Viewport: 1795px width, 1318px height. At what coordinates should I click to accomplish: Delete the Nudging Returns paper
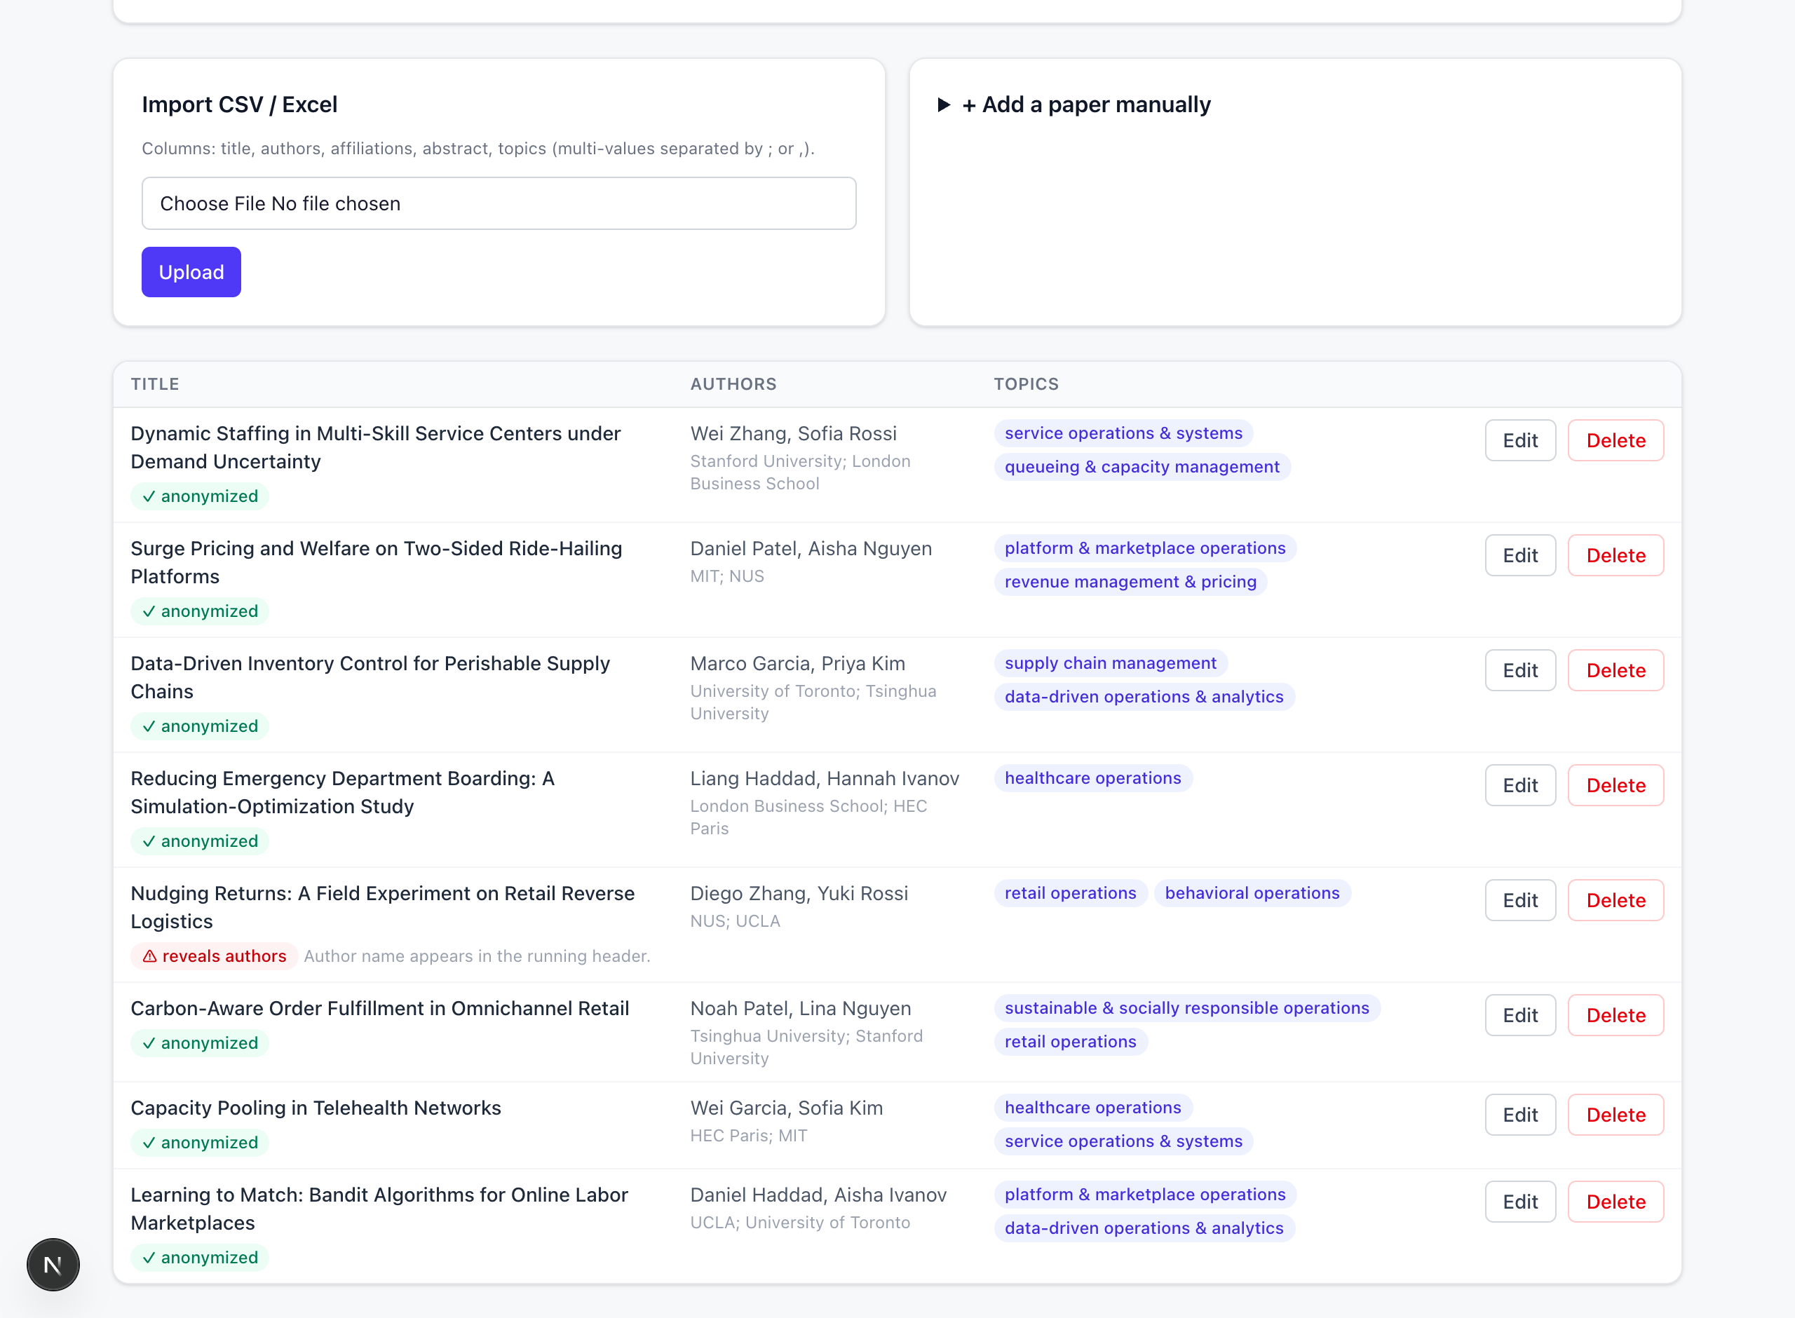coord(1615,900)
